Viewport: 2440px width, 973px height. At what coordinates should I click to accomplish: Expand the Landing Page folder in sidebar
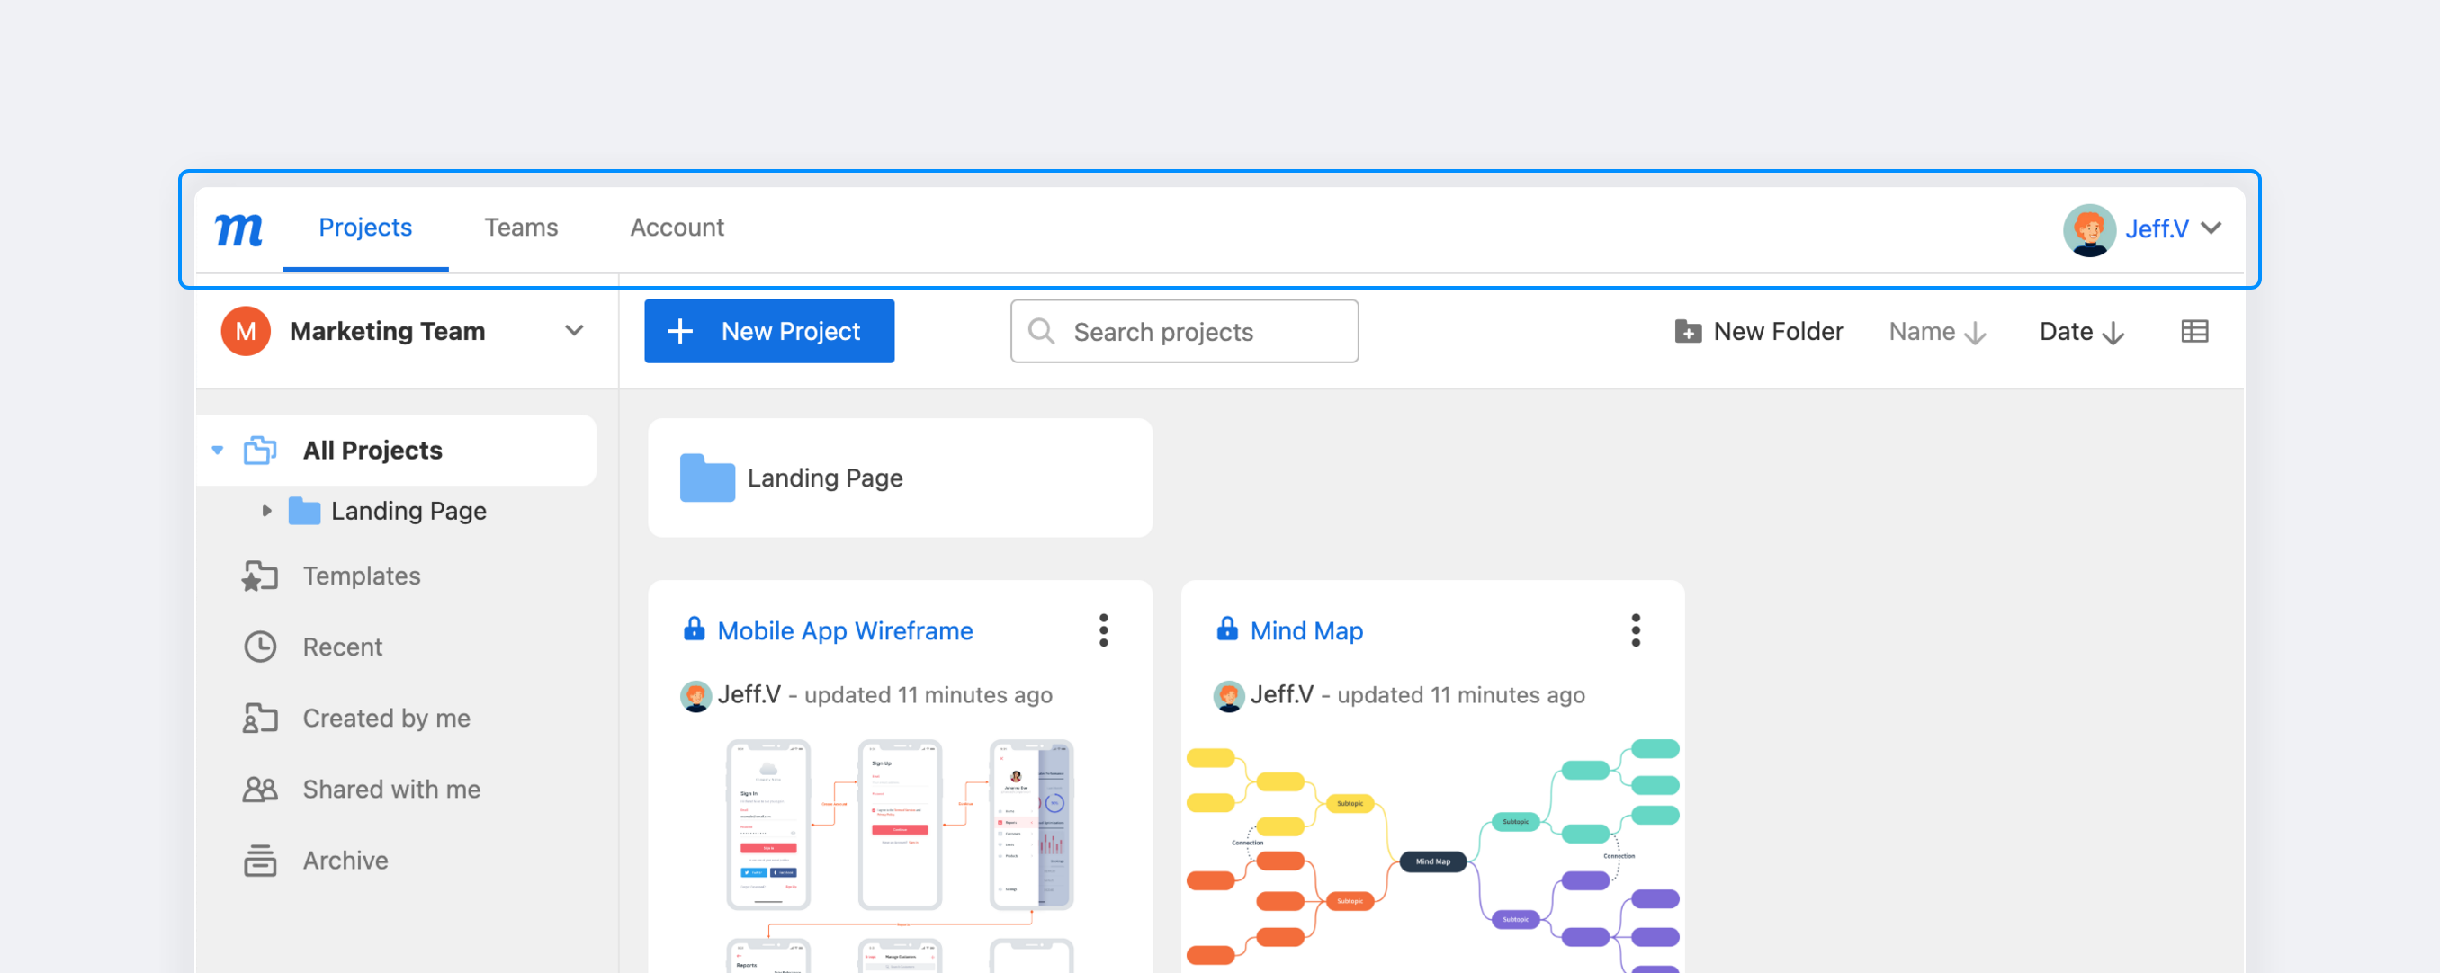(265, 510)
